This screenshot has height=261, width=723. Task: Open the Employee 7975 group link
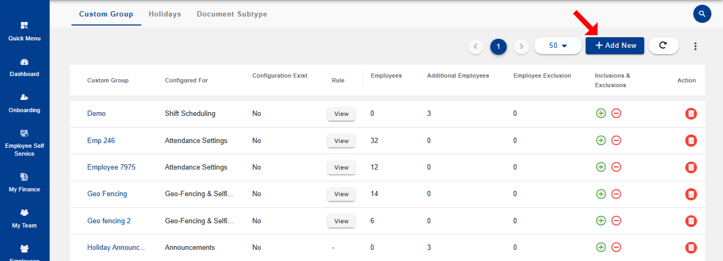tap(111, 167)
